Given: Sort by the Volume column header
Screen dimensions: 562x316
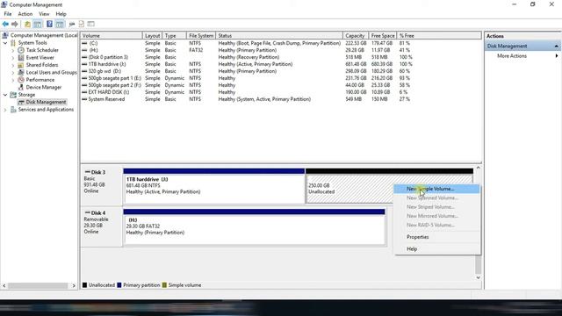Looking at the screenshot, I should (112, 36).
